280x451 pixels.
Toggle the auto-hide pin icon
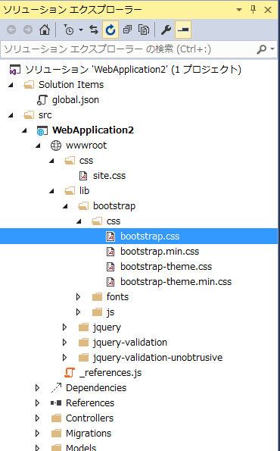[253, 10]
